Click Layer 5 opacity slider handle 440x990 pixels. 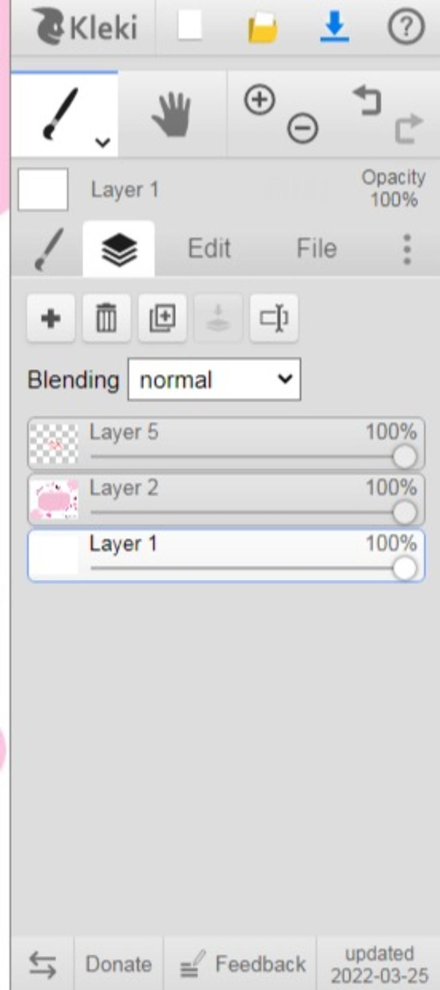pyautogui.click(x=404, y=456)
